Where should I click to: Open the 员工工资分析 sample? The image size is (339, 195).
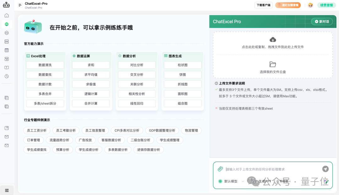click(36, 130)
